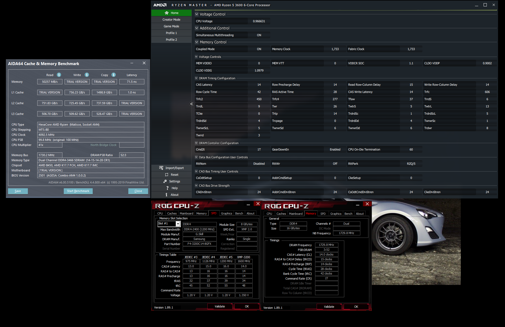The height and width of the screenshot is (327, 505).
Task: Click the Coupled Mode ON value
Action: [259, 49]
